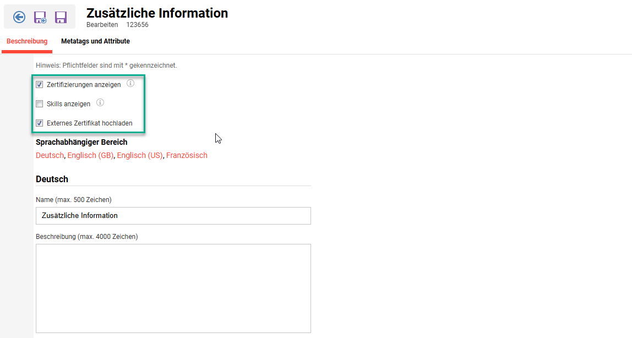Click the back arrow navigation icon
The height and width of the screenshot is (338, 632).
pos(18,17)
